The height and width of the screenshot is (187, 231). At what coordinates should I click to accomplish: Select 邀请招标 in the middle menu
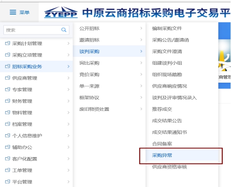[x=89, y=40]
